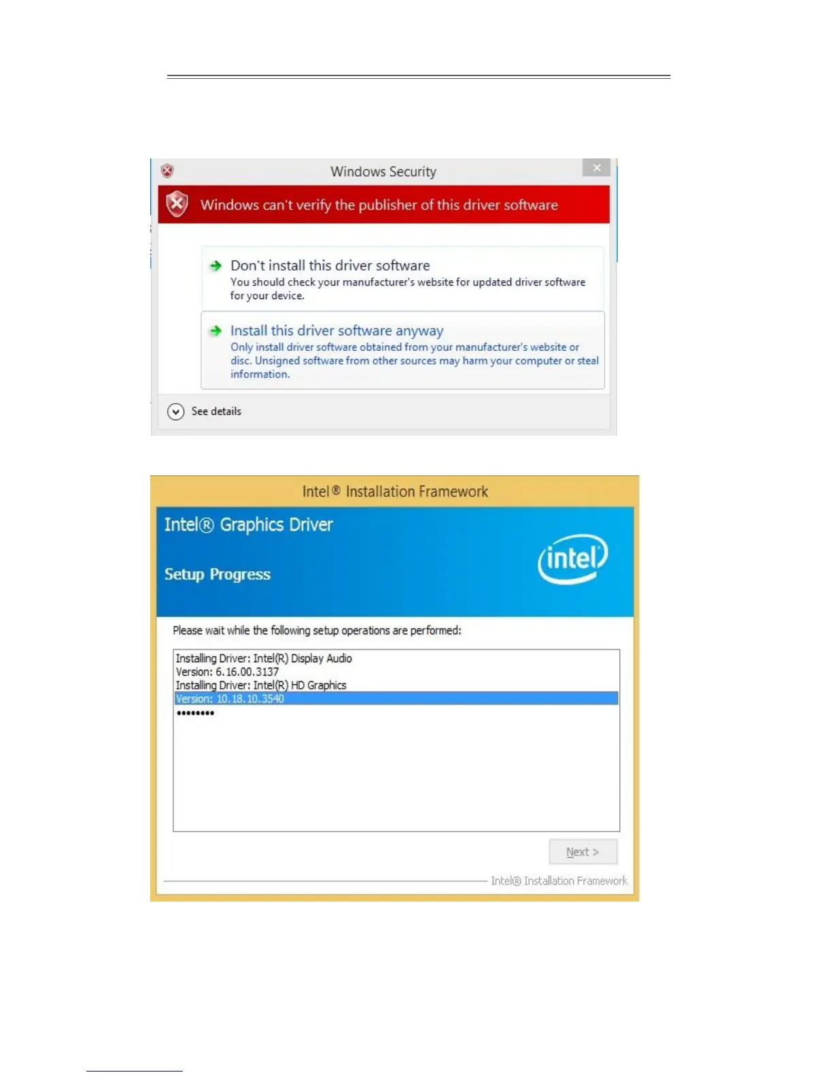Screen dimensions: 832x1077
Task: Expand See details chevron icon
Action: [175, 411]
